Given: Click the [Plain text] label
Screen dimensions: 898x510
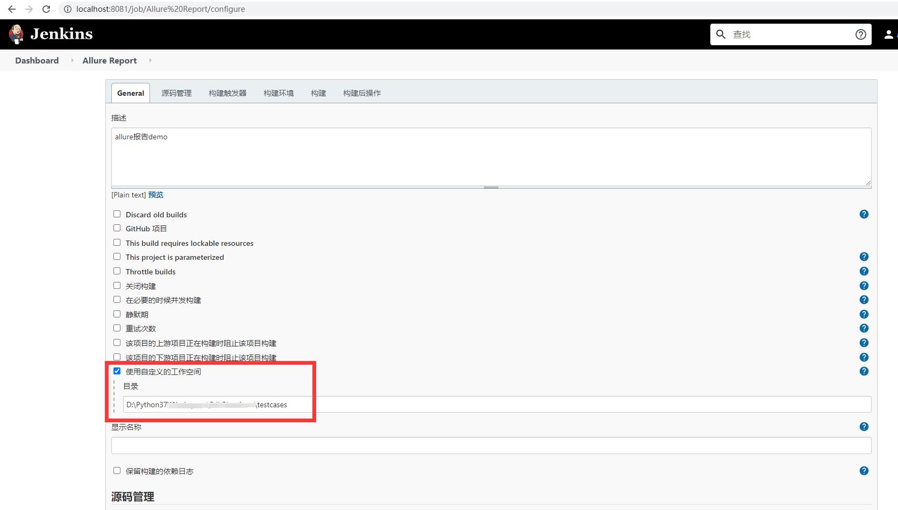Looking at the screenshot, I should (129, 195).
